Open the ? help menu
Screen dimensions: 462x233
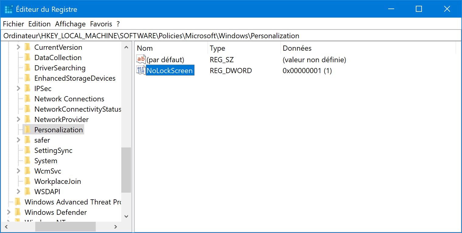click(x=118, y=24)
